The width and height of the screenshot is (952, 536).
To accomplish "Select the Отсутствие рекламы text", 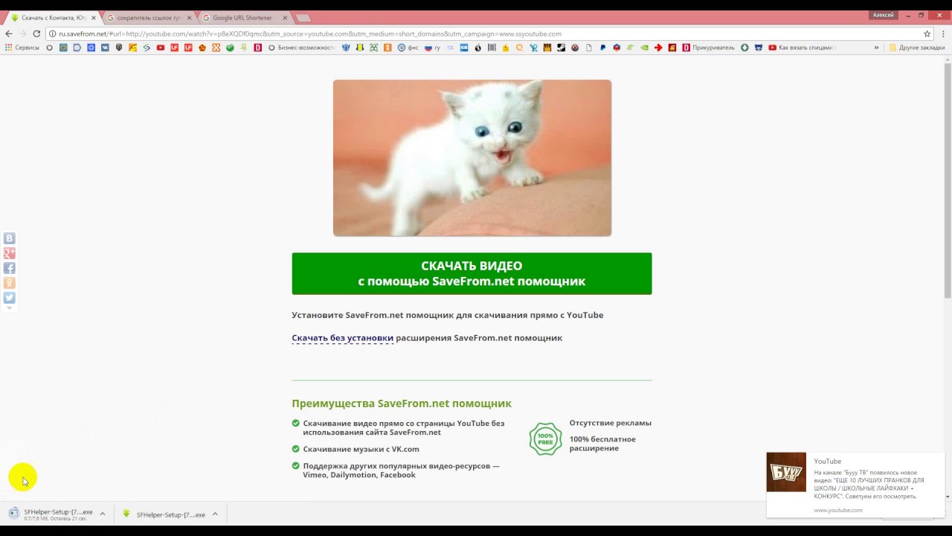I will (x=610, y=423).
